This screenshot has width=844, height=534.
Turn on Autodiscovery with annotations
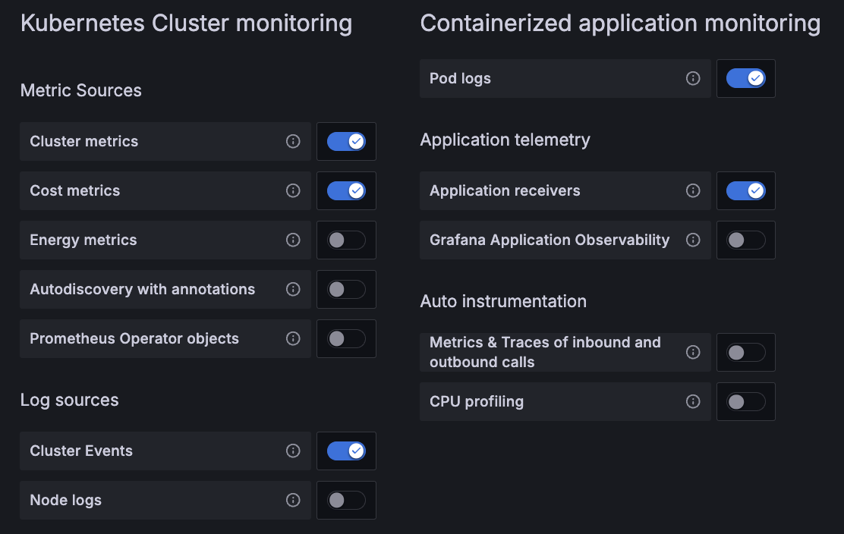(346, 289)
